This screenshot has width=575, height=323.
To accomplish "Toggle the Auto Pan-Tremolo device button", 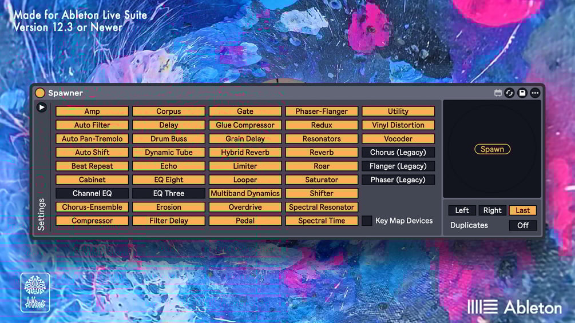I will coord(92,139).
